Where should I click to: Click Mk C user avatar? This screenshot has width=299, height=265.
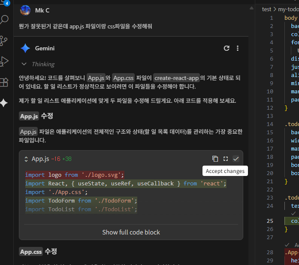25,10
